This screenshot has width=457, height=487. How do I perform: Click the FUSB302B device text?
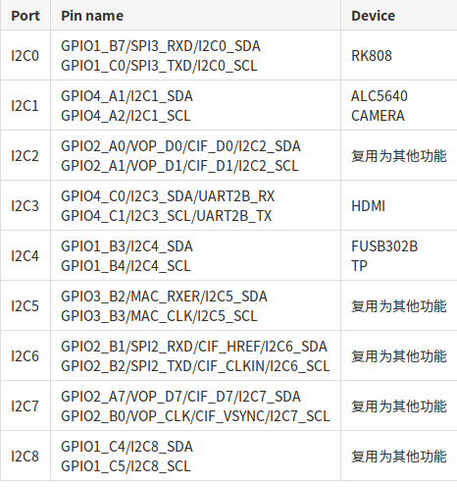[384, 246]
